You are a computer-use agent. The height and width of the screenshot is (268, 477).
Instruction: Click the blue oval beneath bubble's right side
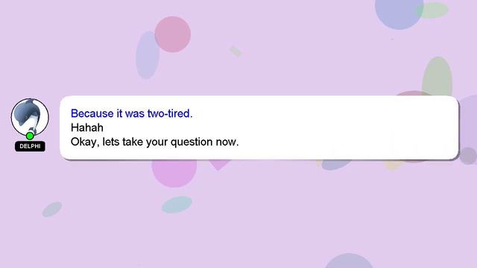(x=336, y=165)
